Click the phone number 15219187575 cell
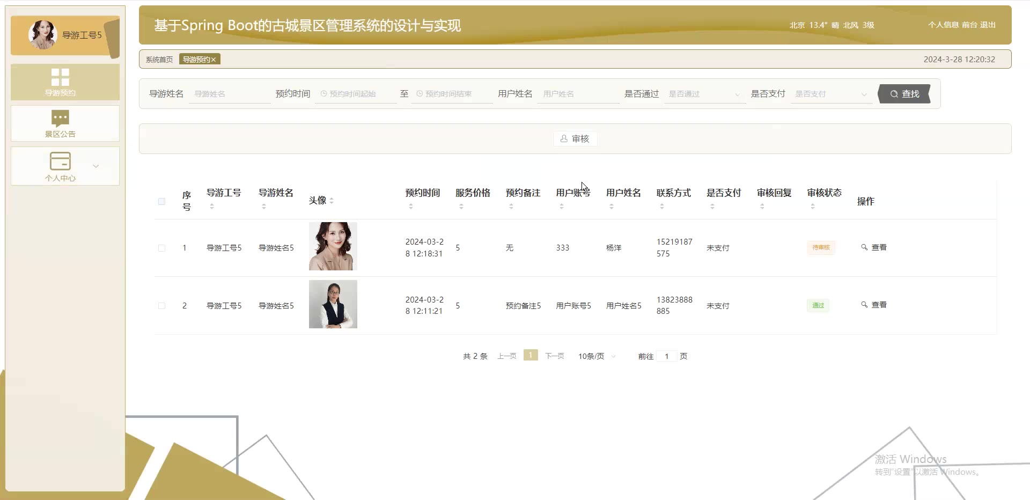The image size is (1030, 500). (674, 248)
